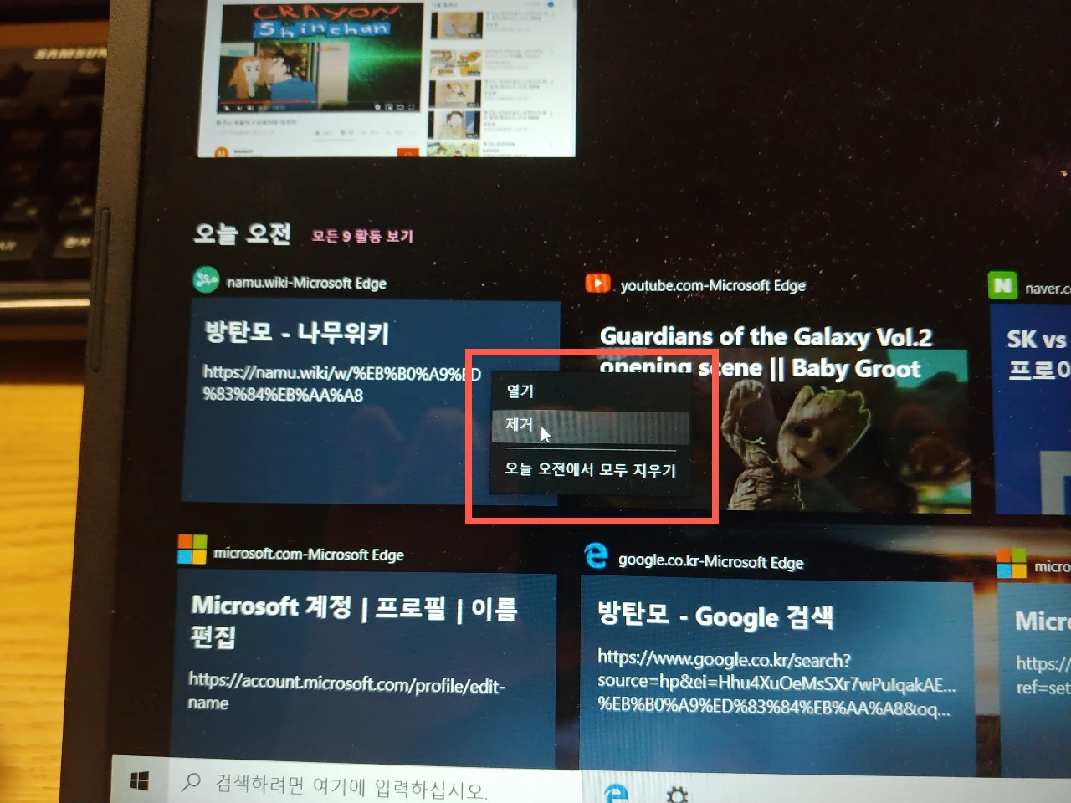Click namu.wiki-Microsoft Edge label

306,283
